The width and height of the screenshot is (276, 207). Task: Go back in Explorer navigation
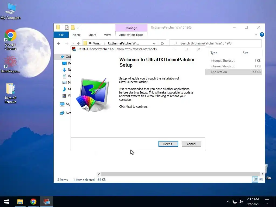59,43
